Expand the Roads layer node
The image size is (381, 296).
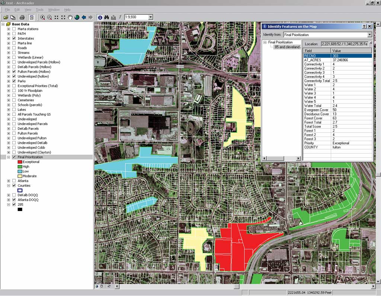coord(9,48)
